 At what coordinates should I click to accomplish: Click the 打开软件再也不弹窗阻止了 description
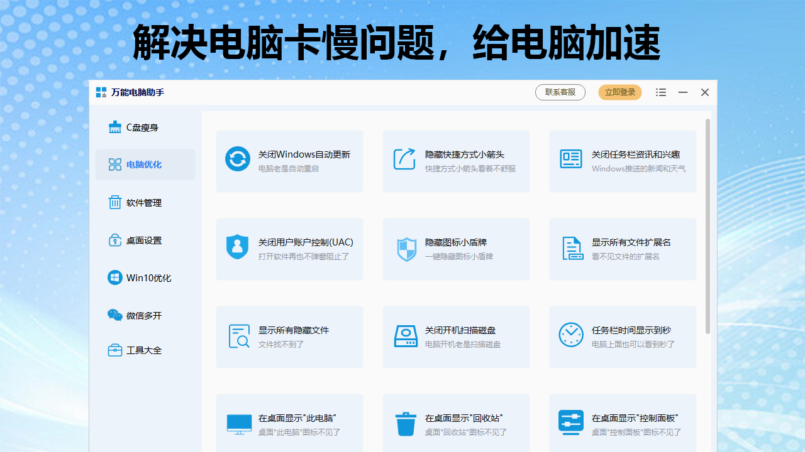(304, 257)
